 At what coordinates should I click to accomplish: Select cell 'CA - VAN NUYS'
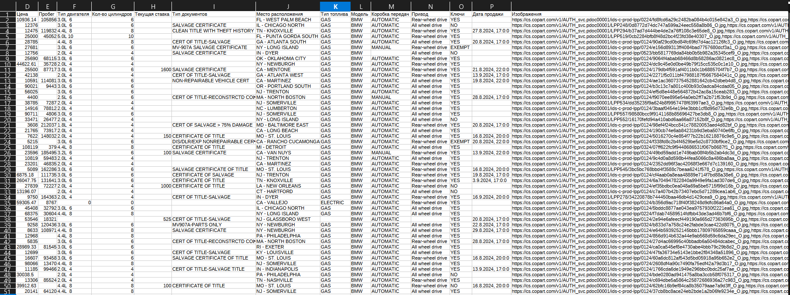pyautogui.click(x=288, y=153)
